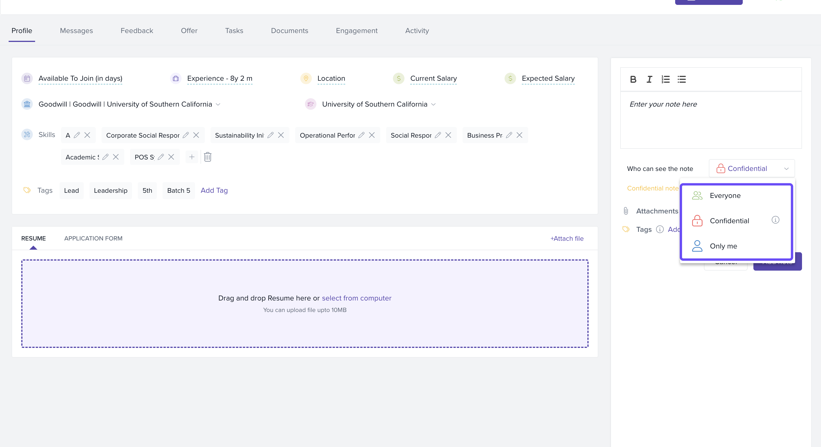Expand Goodwill work history dropdown
821x447 pixels.
tap(218, 105)
